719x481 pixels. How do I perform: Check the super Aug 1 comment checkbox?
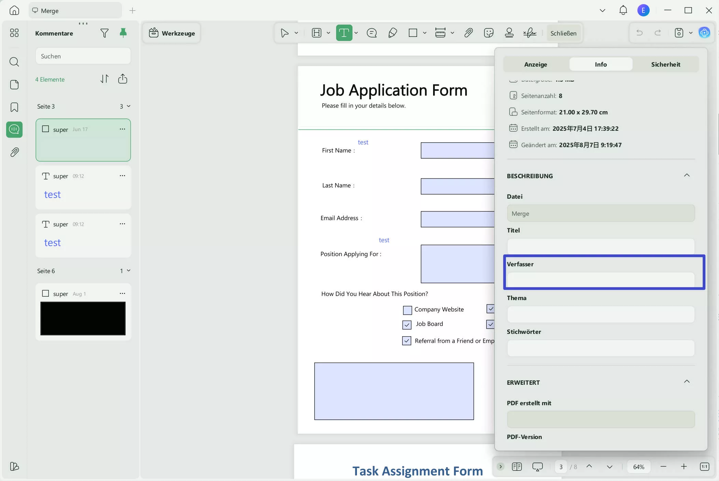click(x=45, y=293)
